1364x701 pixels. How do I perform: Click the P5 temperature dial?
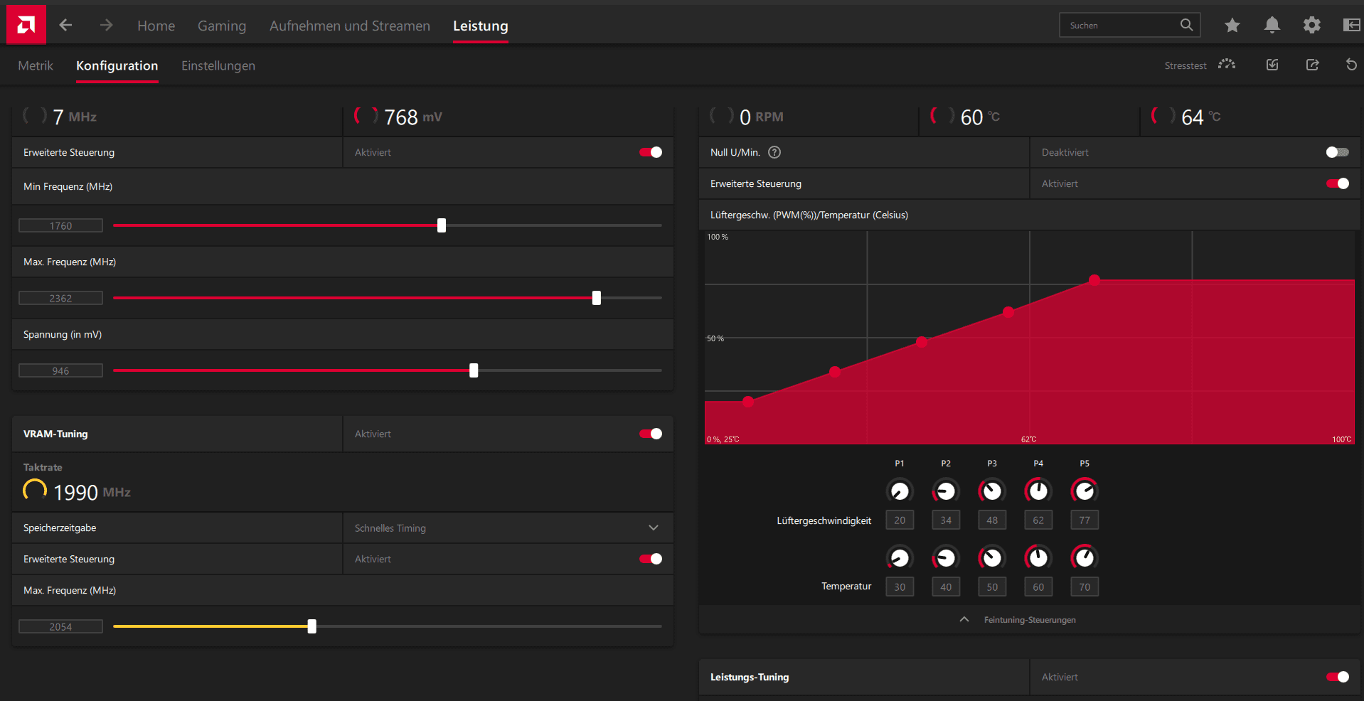pos(1085,558)
